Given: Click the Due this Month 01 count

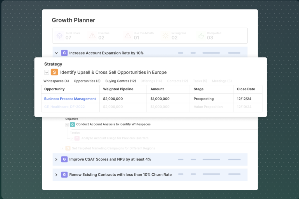Looking at the screenshot, I should pyautogui.click(x=136, y=38).
